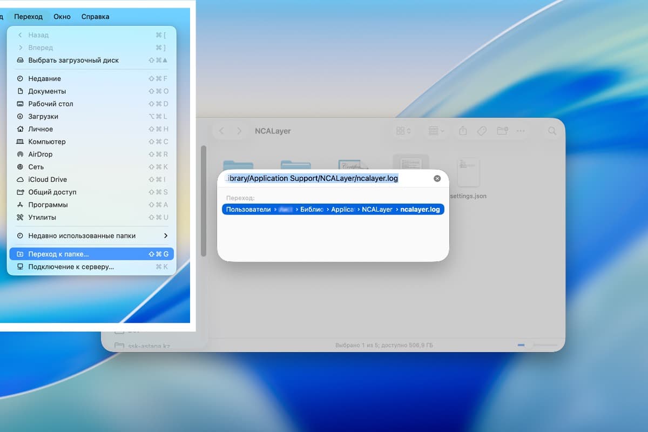Click the globe icon beside Сеть
Screen dimensions: 648x432
point(20,167)
